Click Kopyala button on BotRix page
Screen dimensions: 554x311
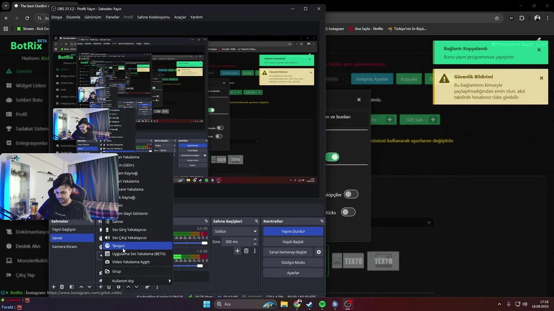409,79
